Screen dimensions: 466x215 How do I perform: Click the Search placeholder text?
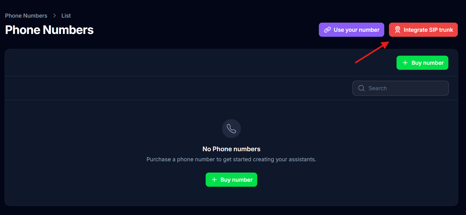click(378, 88)
